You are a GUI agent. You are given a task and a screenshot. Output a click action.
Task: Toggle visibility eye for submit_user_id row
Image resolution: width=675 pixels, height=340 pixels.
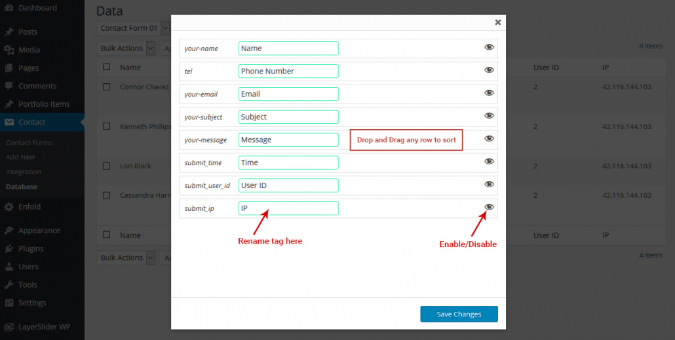pyautogui.click(x=489, y=184)
